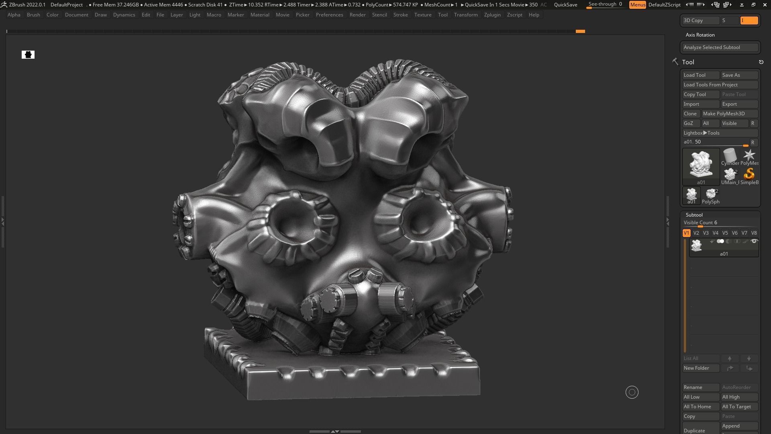Click the bottom shelf divider arrows
771x434 pixels.
(x=335, y=431)
